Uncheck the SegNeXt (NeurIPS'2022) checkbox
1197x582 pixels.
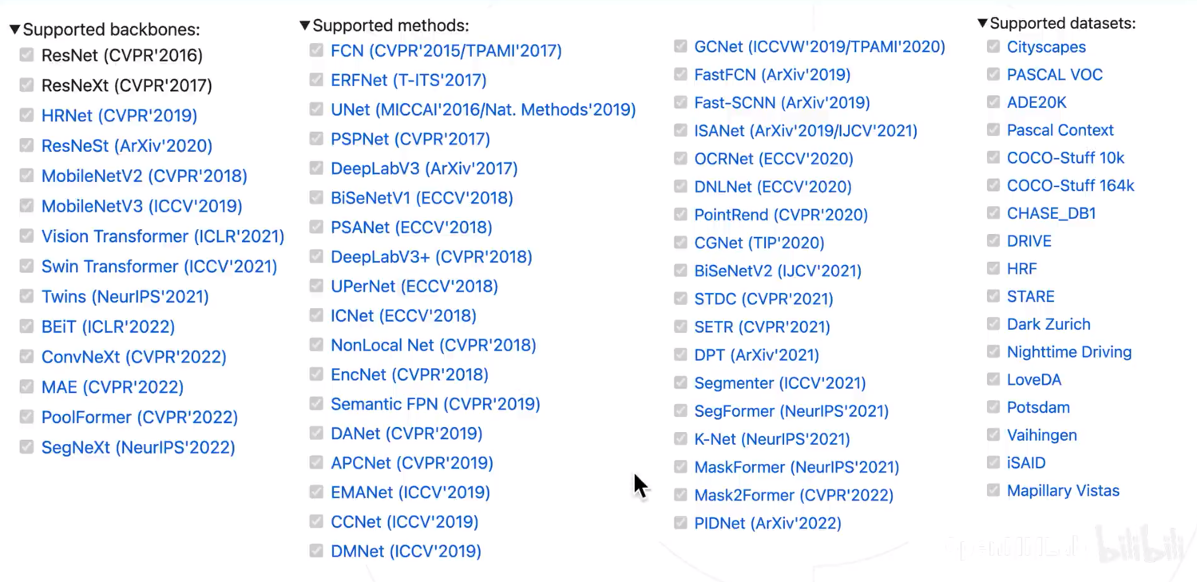(26, 447)
